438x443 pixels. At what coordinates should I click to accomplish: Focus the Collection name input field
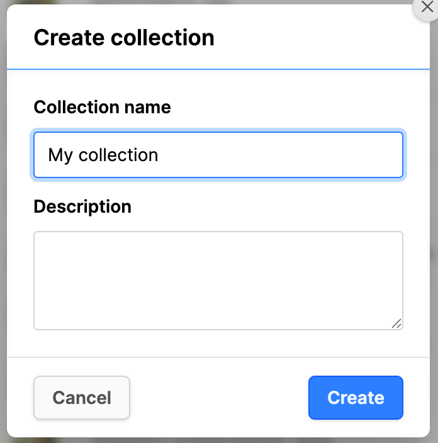pyautogui.click(x=218, y=155)
